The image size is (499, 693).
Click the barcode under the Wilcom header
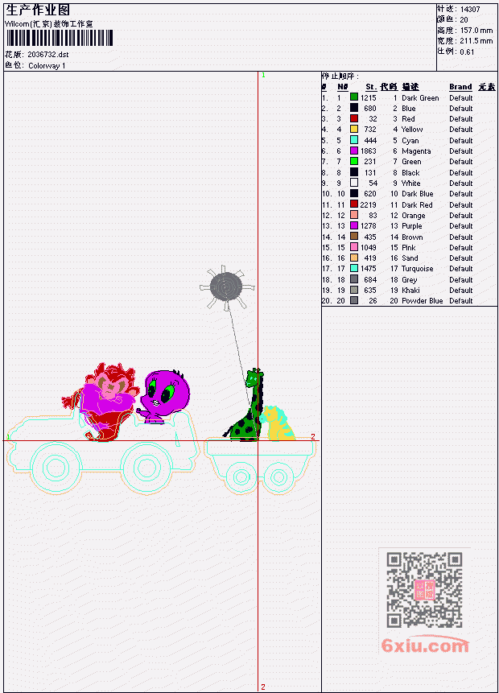tap(60, 38)
